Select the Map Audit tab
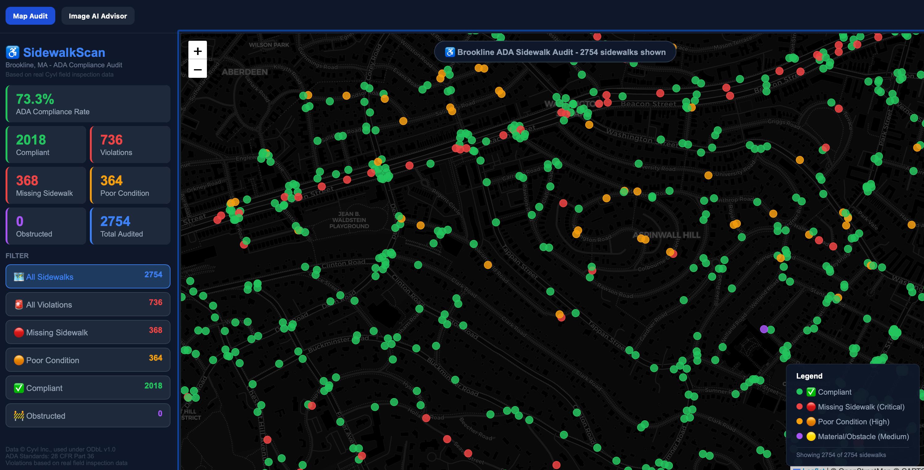924x470 pixels. click(x=30, y=16)
